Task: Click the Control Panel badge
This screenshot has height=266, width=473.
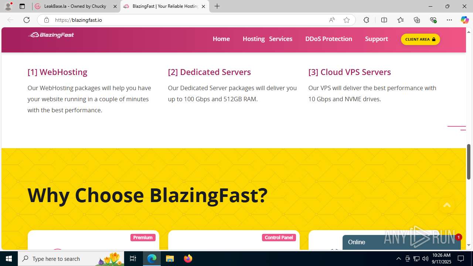Action: (279, 238)
